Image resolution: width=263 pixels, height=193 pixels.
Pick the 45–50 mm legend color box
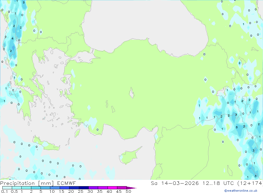(x=122, y=188)
